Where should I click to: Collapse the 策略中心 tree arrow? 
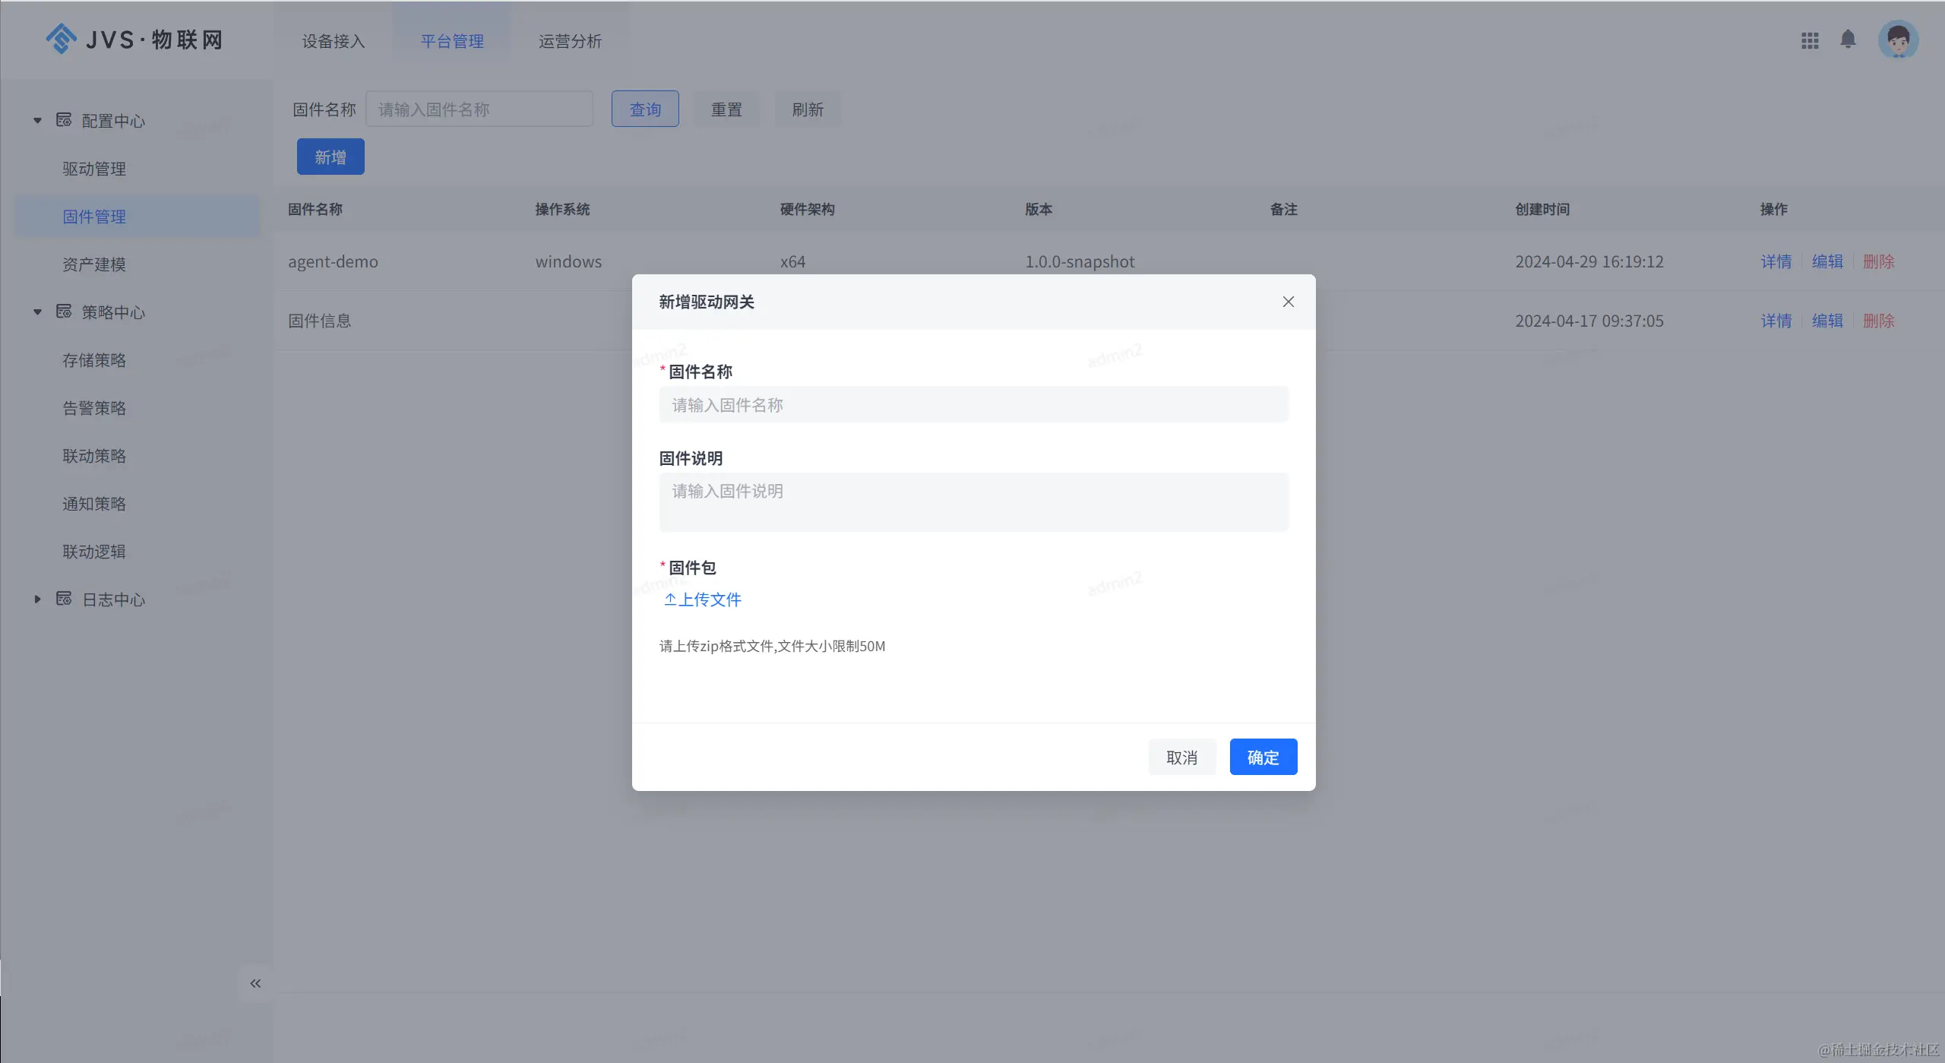coord(37,312)
